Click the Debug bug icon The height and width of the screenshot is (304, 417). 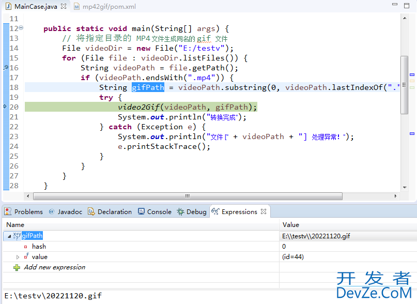[180, 211]
